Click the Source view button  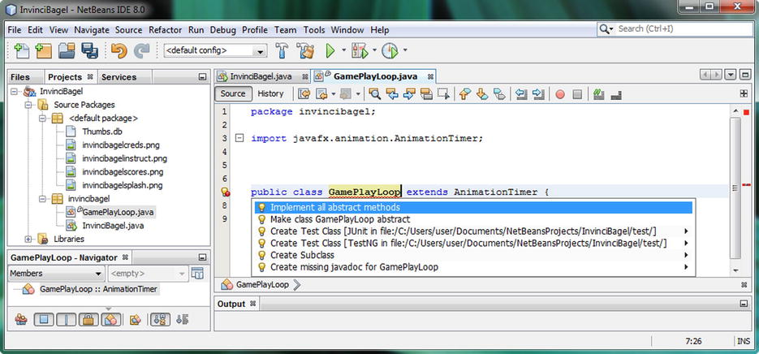(x=233, y=94)
